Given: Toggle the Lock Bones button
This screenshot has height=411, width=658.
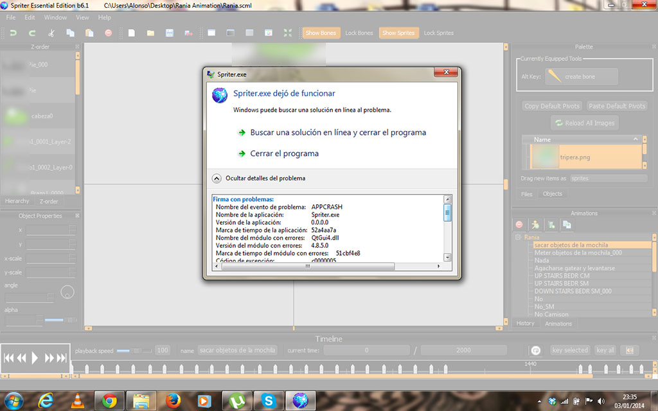Looking at the screenshot, I should [359, 33].
